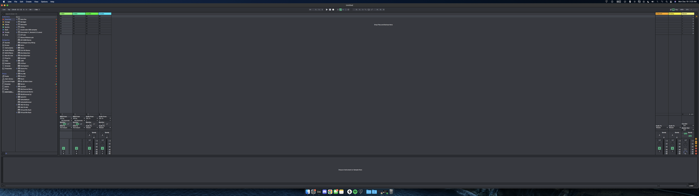
Task: Open the Create menu
Action: [x=28, y=2]
